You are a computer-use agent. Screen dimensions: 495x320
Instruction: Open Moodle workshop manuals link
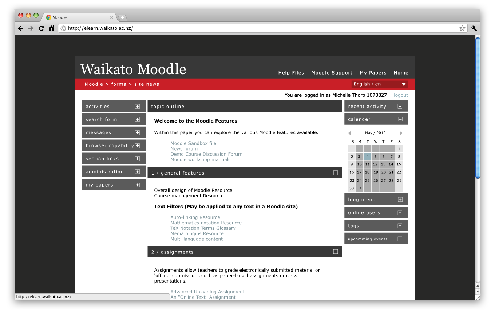[201, 160]
